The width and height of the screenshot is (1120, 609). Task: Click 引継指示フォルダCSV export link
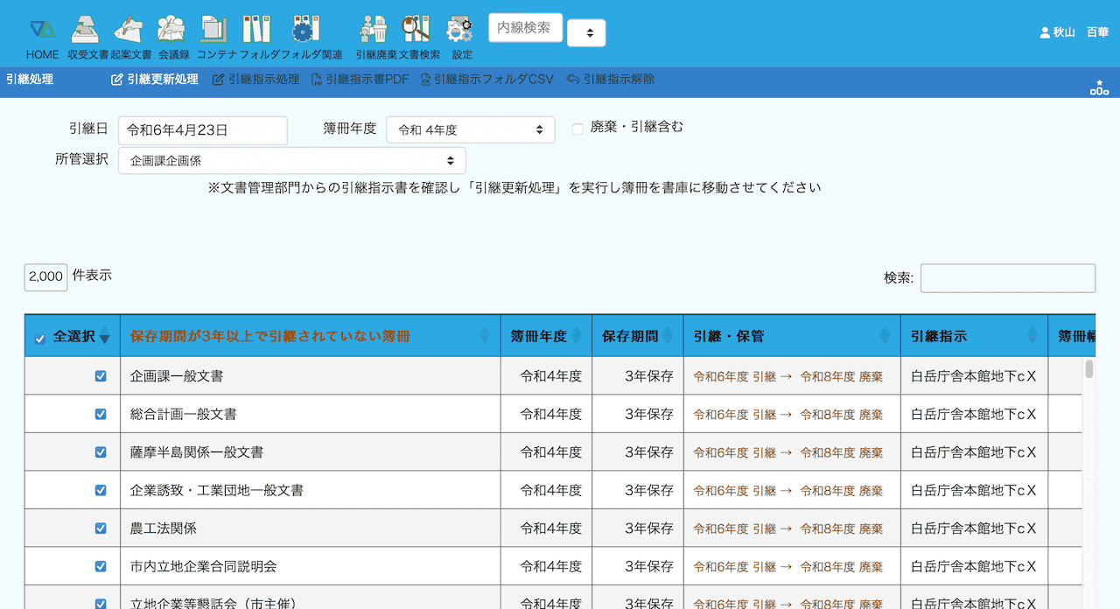(486, 80)
